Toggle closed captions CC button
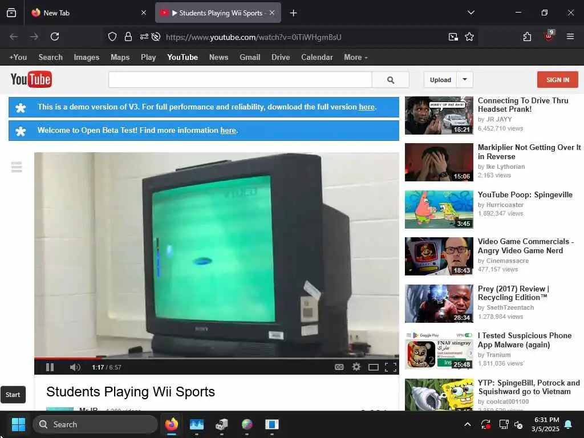Viewport: 584px width, 438px height. tap(339, 367)
